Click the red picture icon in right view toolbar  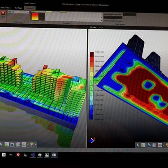click(x=160, y=145)
